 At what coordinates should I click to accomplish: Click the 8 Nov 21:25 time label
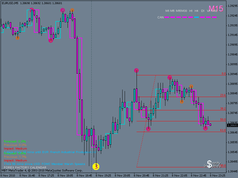click(161, 176)
